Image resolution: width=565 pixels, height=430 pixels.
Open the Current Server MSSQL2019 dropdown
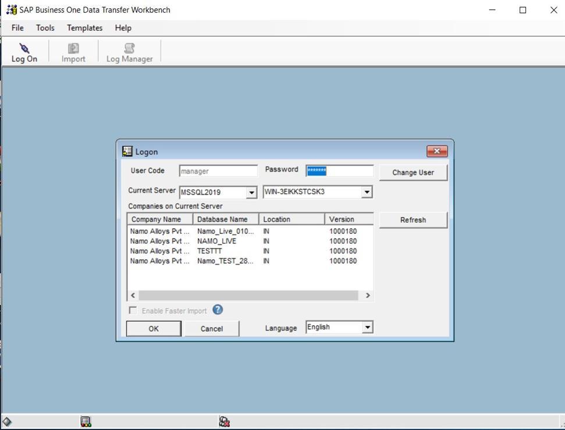click(251, 192)
